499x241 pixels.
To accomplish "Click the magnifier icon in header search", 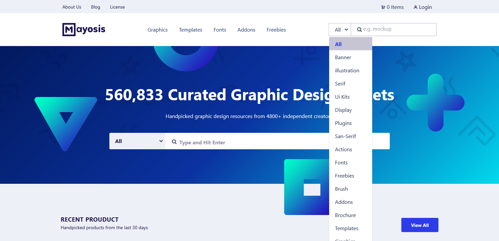I will [x=359, y=30].
